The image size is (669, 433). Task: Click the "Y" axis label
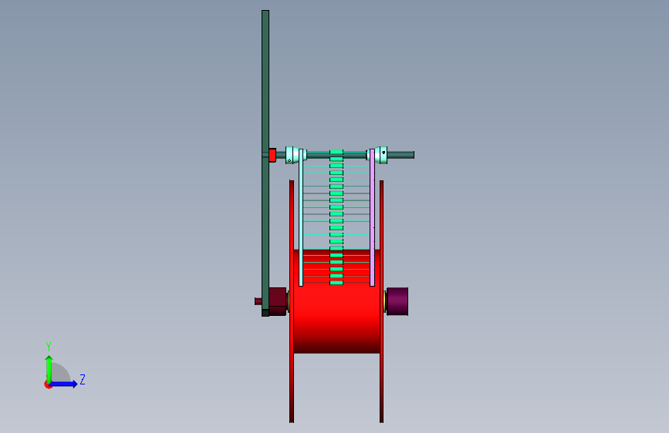coord(49,346)
